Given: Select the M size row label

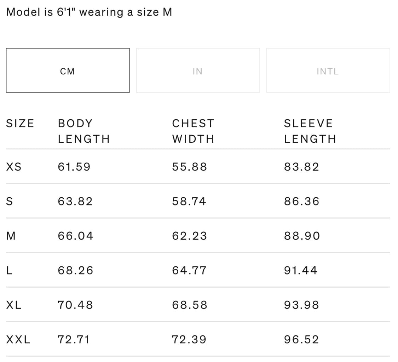Looking at the screenshot, I should 11,236.
